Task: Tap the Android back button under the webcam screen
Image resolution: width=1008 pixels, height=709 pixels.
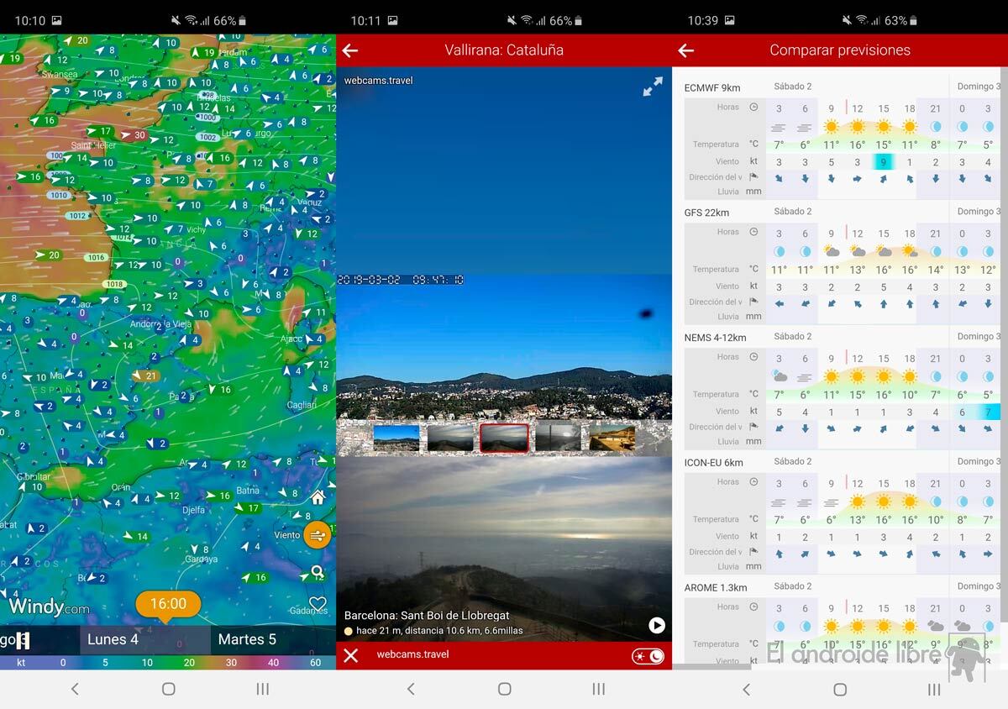Action: (411, 689)
